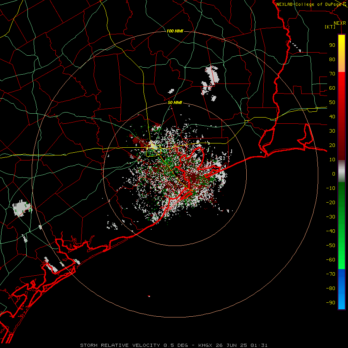Select the positive 10 knot scale label

point(332,160)
